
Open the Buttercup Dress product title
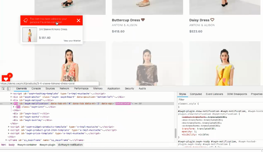[x=126, y=20]
